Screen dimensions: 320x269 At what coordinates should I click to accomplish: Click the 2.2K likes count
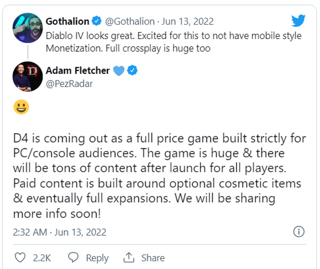pyautogui.click(x=42, y=258)
